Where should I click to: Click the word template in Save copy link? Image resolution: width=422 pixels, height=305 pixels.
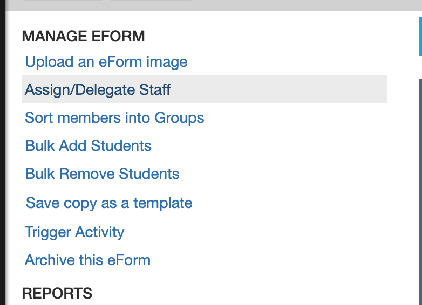pyautogui.click(x=163, y=203)
